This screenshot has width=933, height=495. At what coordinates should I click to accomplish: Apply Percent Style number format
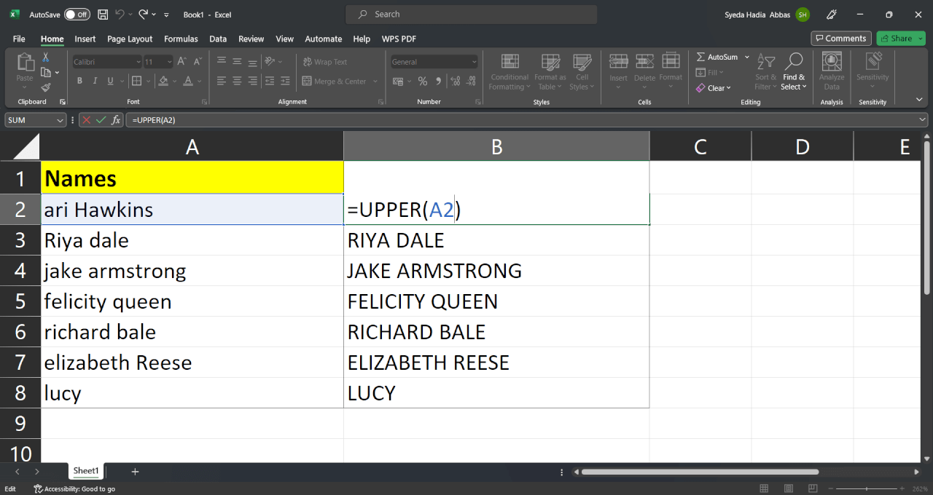click(x=423, y=80)
